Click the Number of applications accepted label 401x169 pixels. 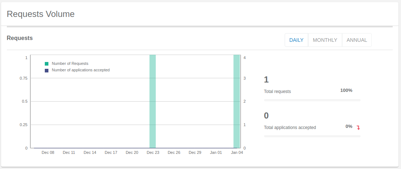81,70
